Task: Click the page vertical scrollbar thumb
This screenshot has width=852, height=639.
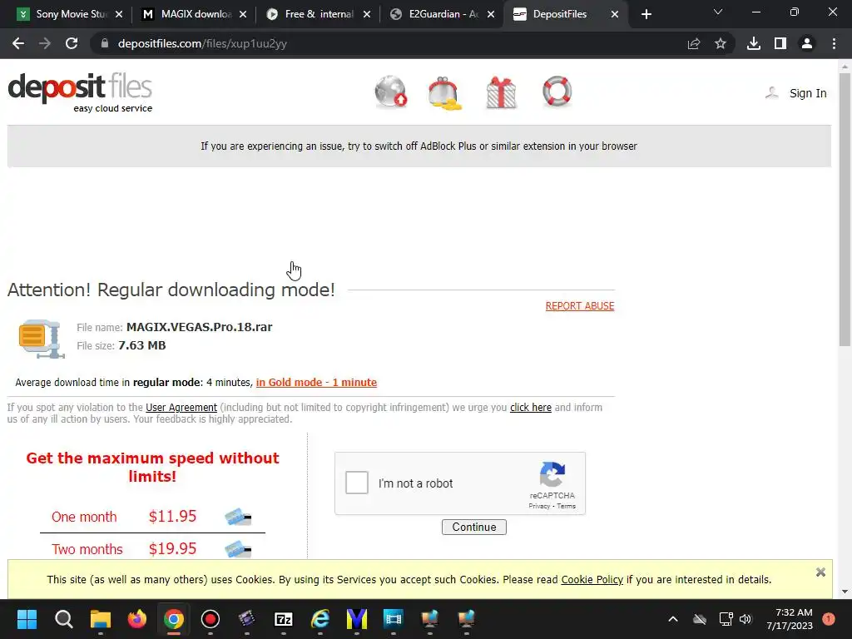Action: [x=845, y=209]
